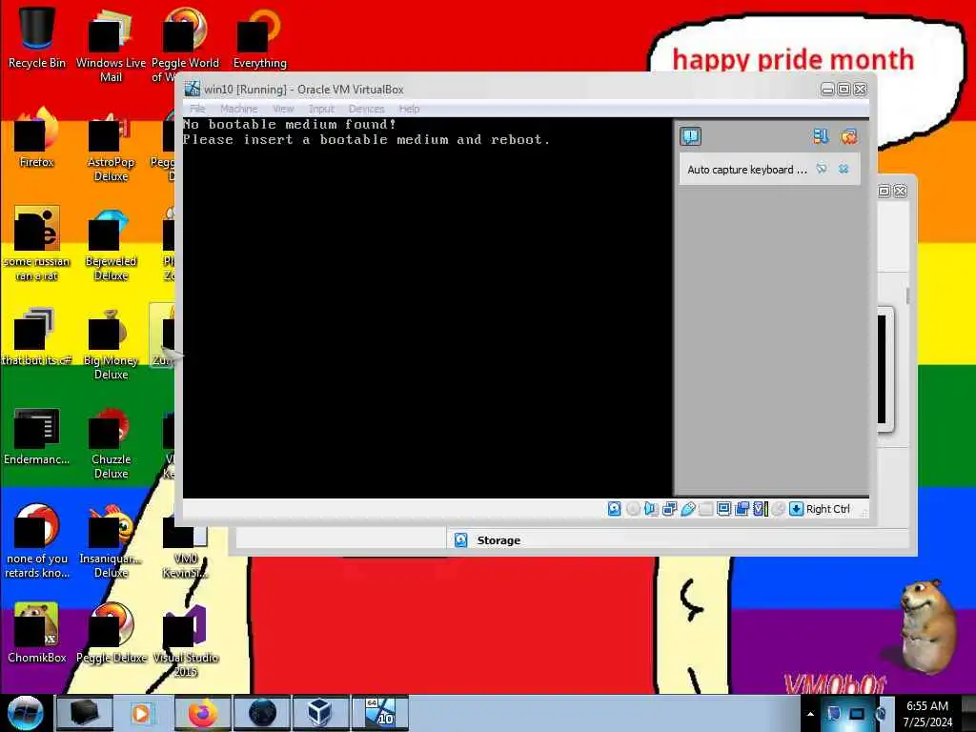Click the virtualization features V icon

760,509
